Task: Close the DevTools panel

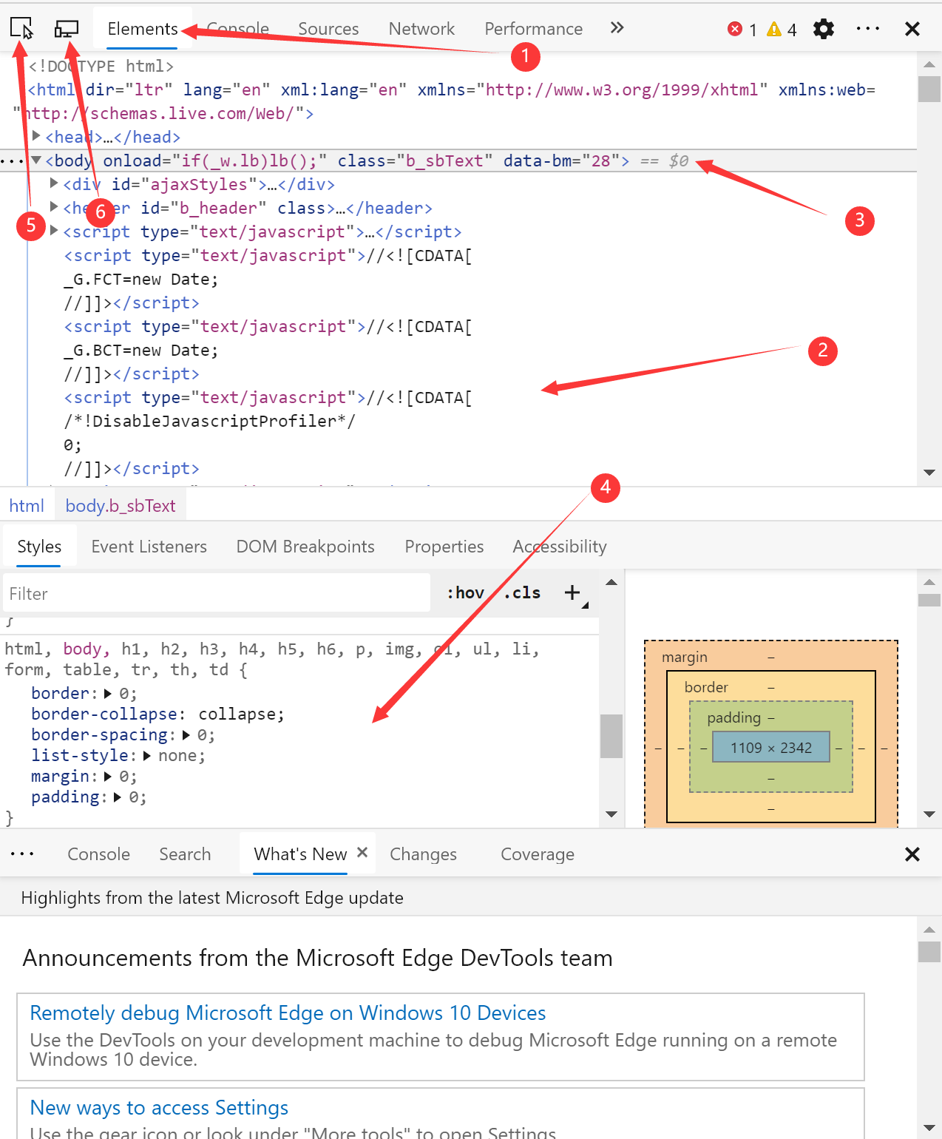Action: 912,29
